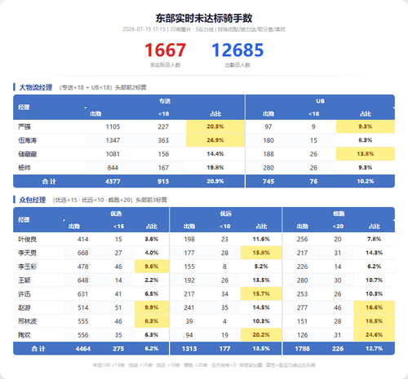The image size is (408, 379).
Task: Click the cell showing 151
Action: pyautogui.click(x=302, y=321)
